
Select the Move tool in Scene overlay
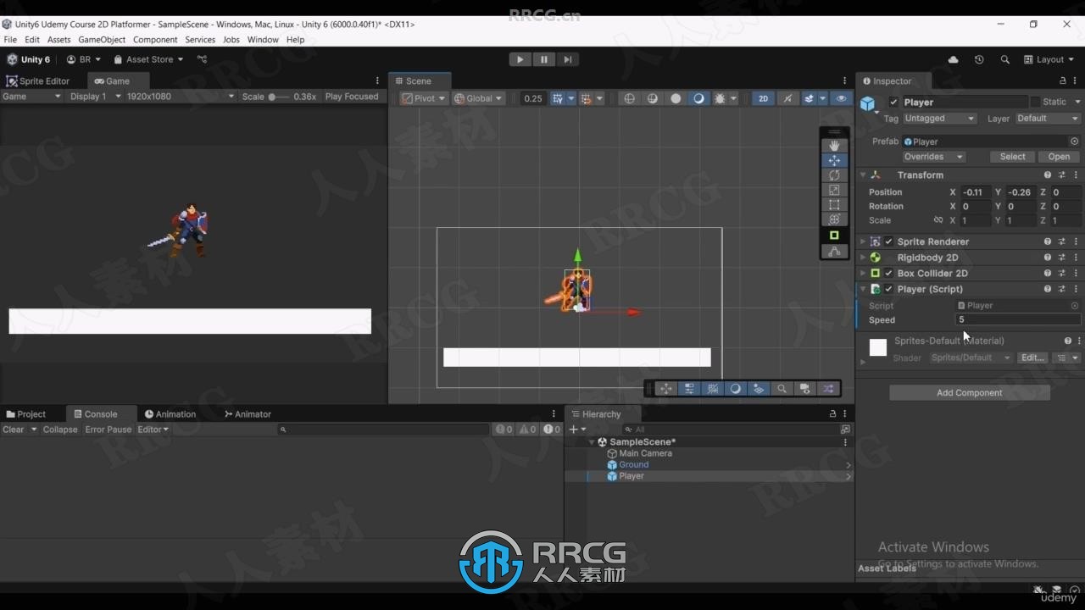(x=834, y=160)
